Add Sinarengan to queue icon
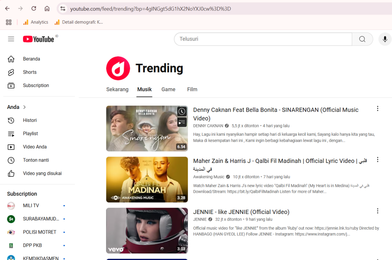The height and width of the screenshot is (260, 392). 182,122
